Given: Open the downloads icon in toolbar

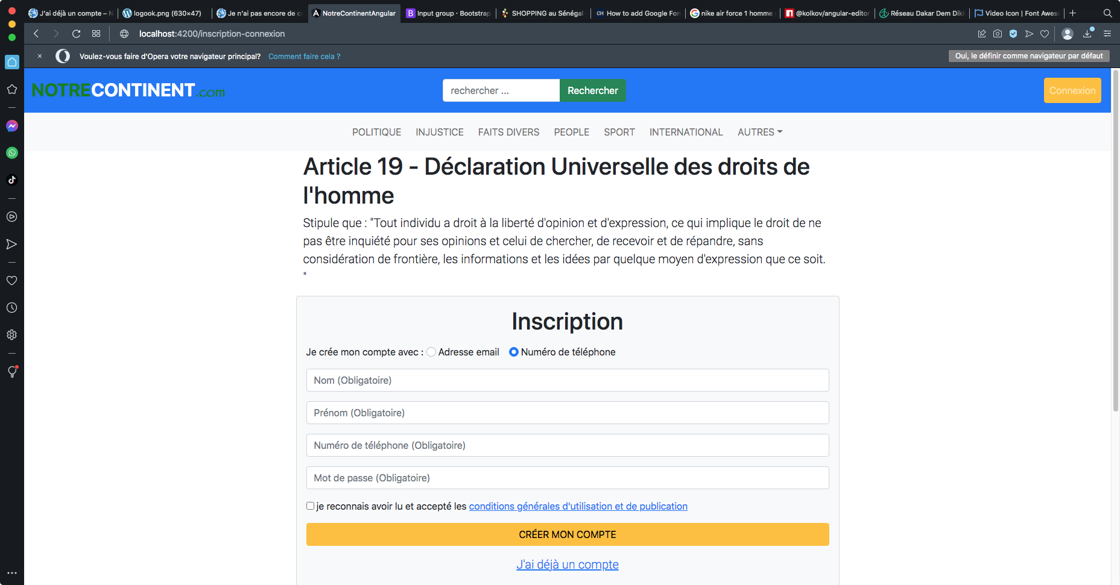Looking at the screenshot, I should pyautogui.click(x=1087, y=34).
